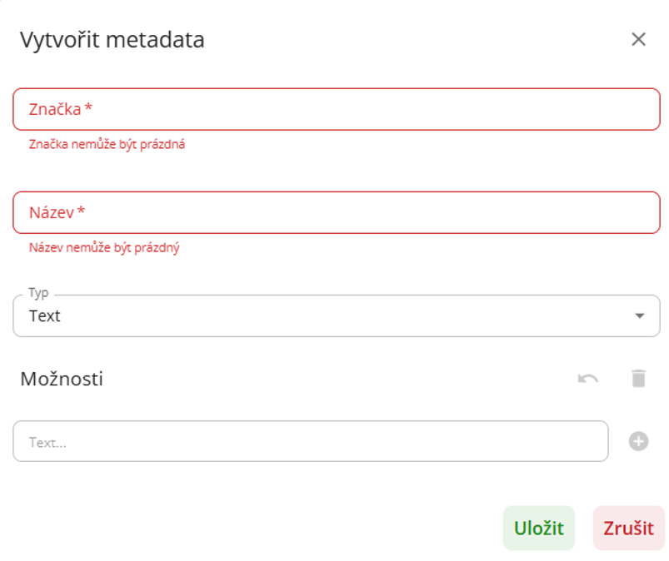
Task: Click the red 'Název *' placeholder label
Action: click(x=57, y=212)
